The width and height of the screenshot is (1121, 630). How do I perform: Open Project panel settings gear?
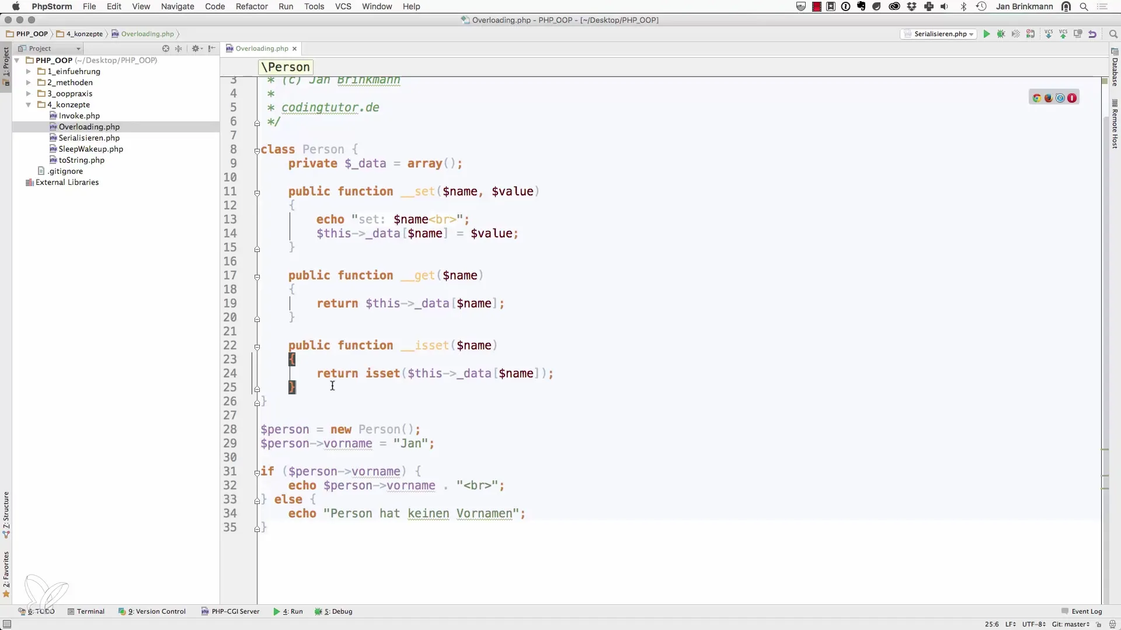[x=197, y=48]
